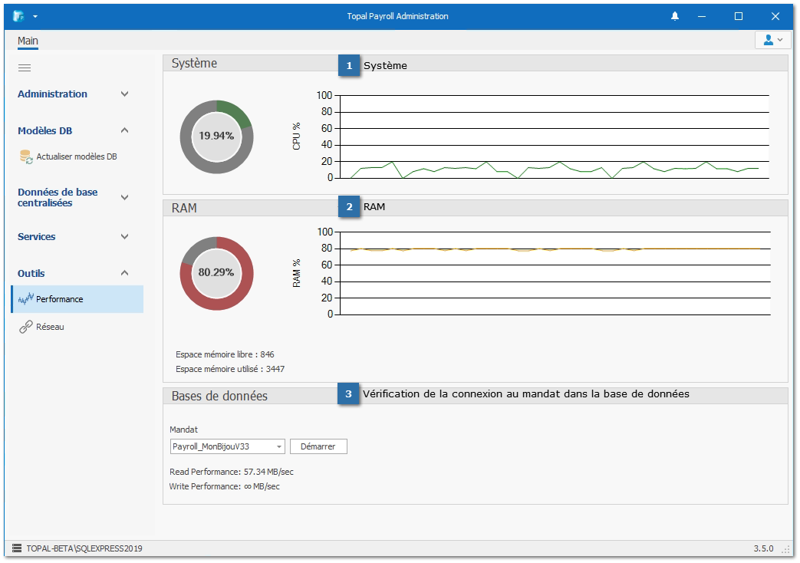Select the Performance waveform icon
Viewport: 800px width, 563px height.
pos(26,299)
